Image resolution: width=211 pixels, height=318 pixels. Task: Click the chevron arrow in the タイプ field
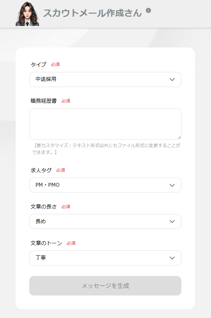tap(172, 79)
